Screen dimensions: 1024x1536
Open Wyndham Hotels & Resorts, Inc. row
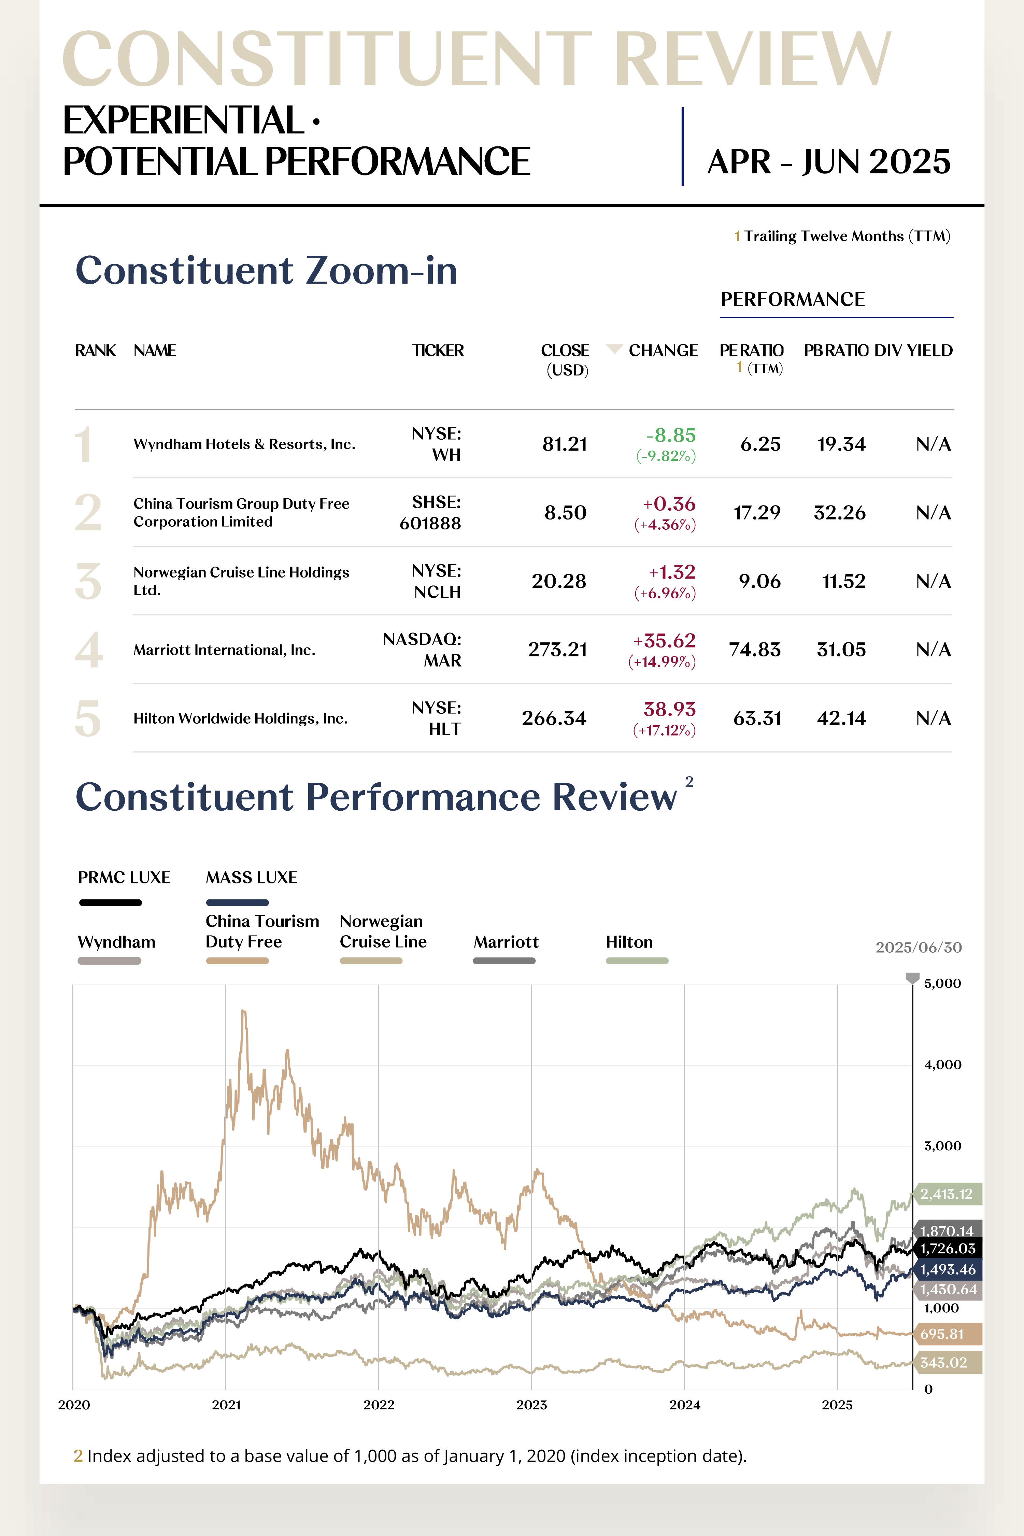pos(513,444)
